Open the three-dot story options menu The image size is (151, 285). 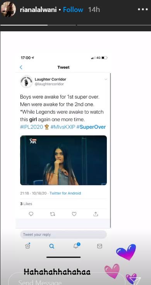click(x=142, y=9)
